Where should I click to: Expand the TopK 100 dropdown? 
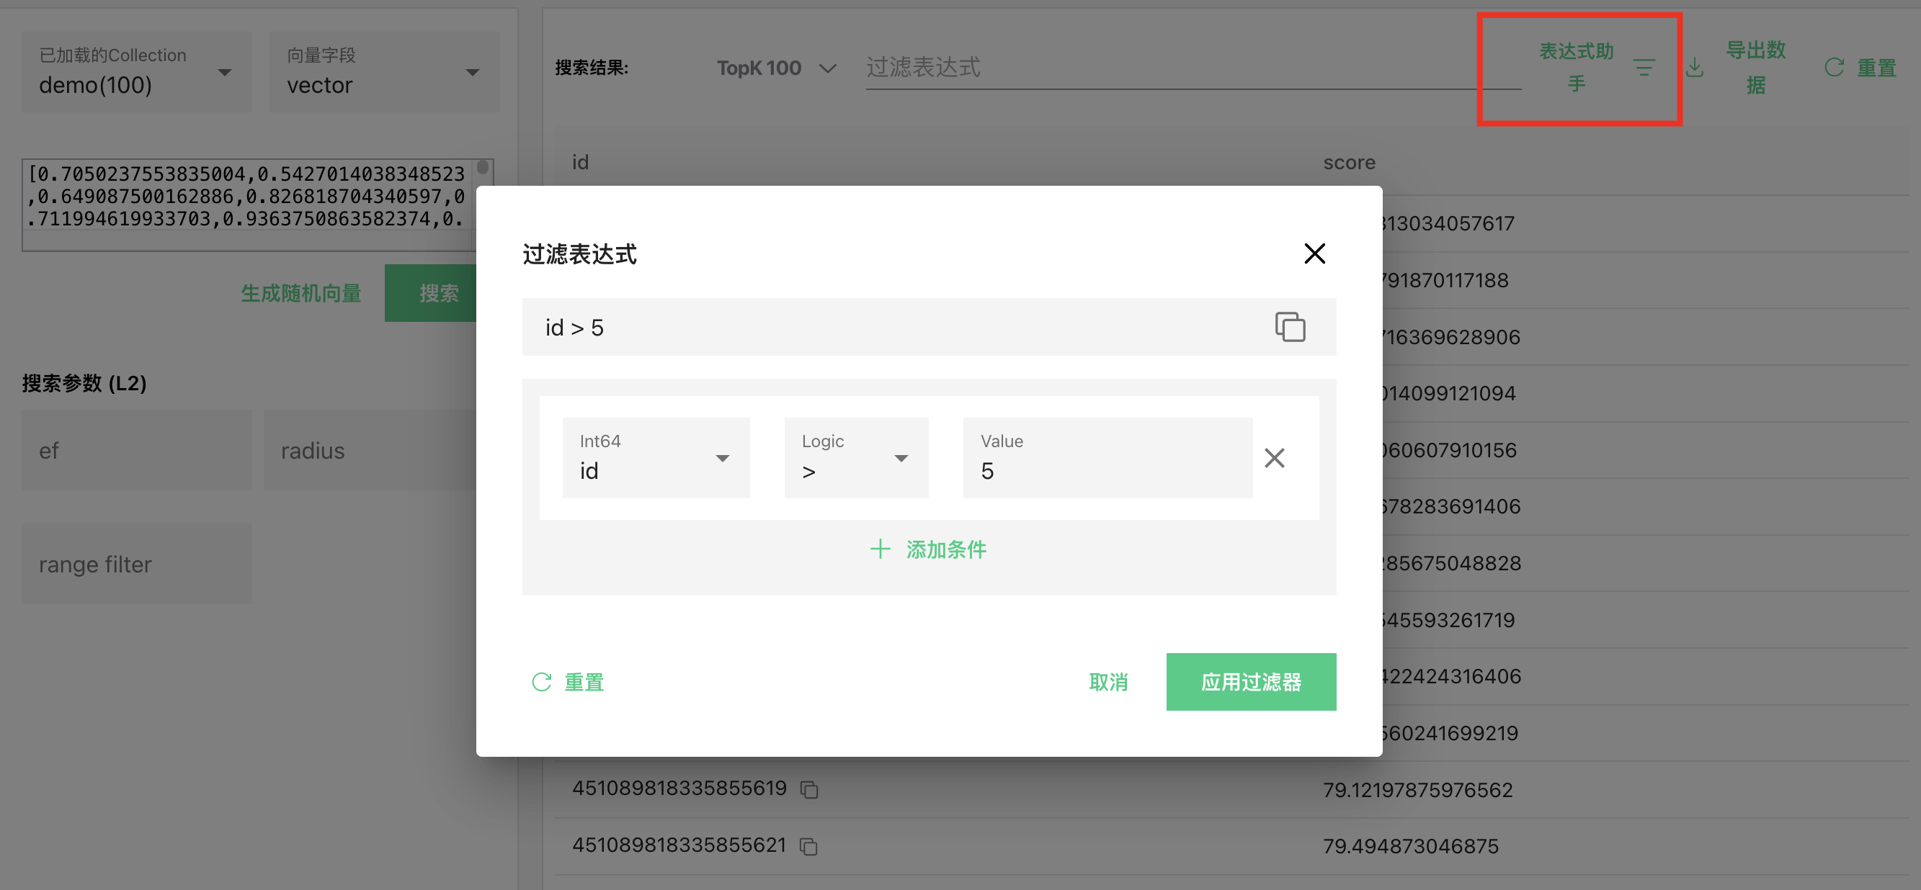tap(775, 68)
